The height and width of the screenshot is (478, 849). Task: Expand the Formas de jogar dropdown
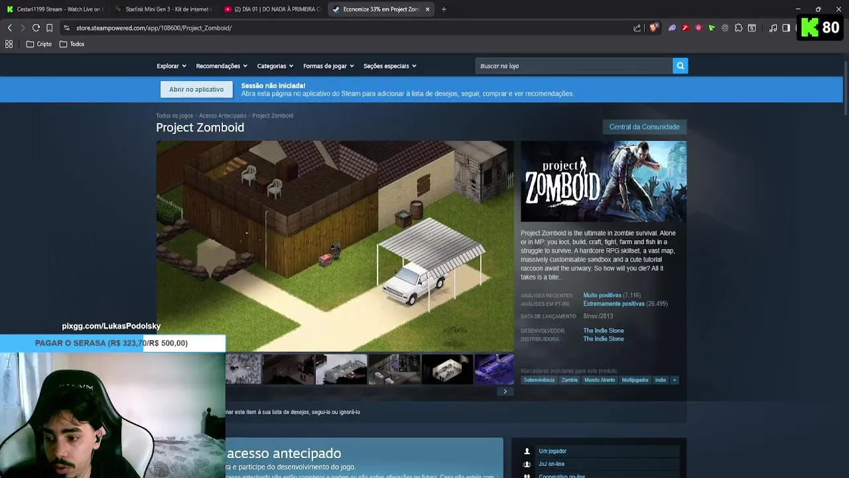click(x=328, y=66)
